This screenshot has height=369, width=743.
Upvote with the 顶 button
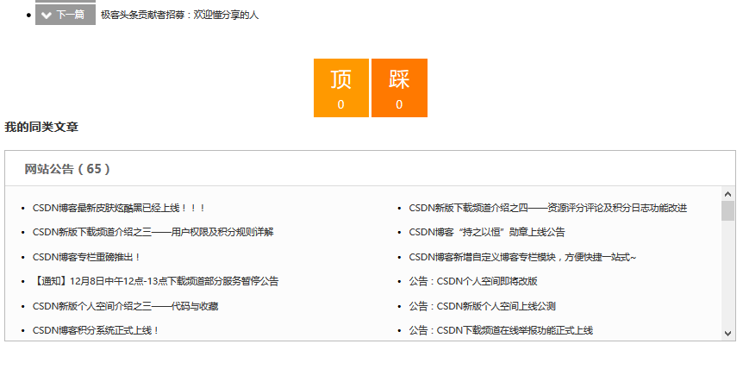[341, 88]
